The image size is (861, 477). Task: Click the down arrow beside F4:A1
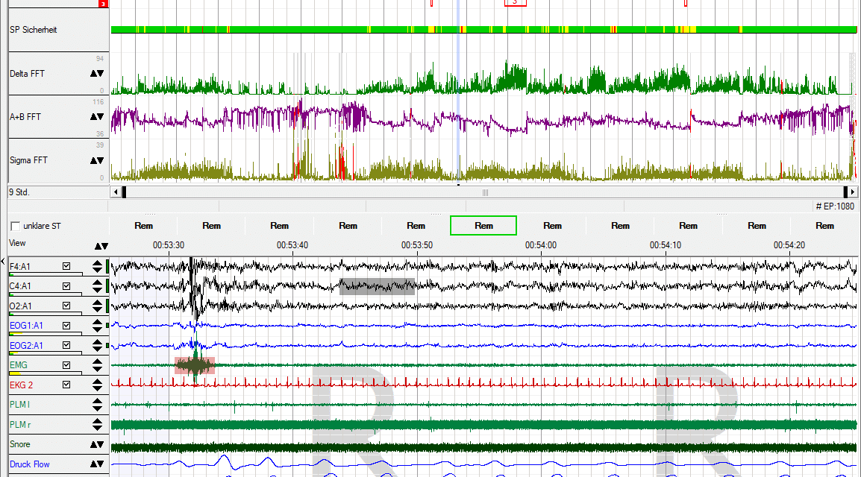pyautogui.click(x=97, y=270)
